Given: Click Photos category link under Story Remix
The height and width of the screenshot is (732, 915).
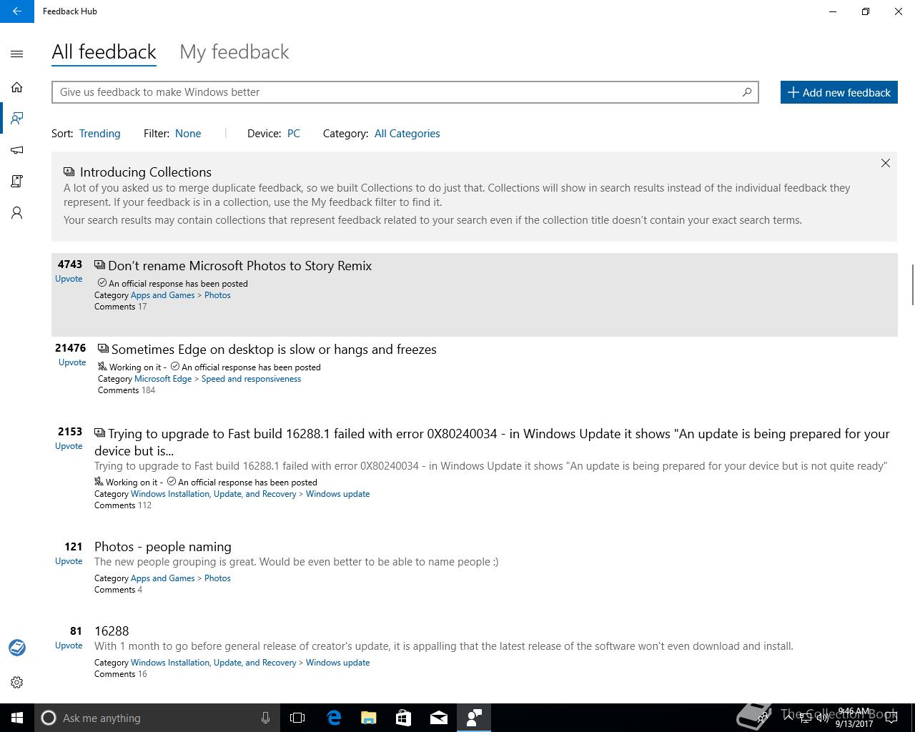Looking at the screenshot, I should coord(217,295).
